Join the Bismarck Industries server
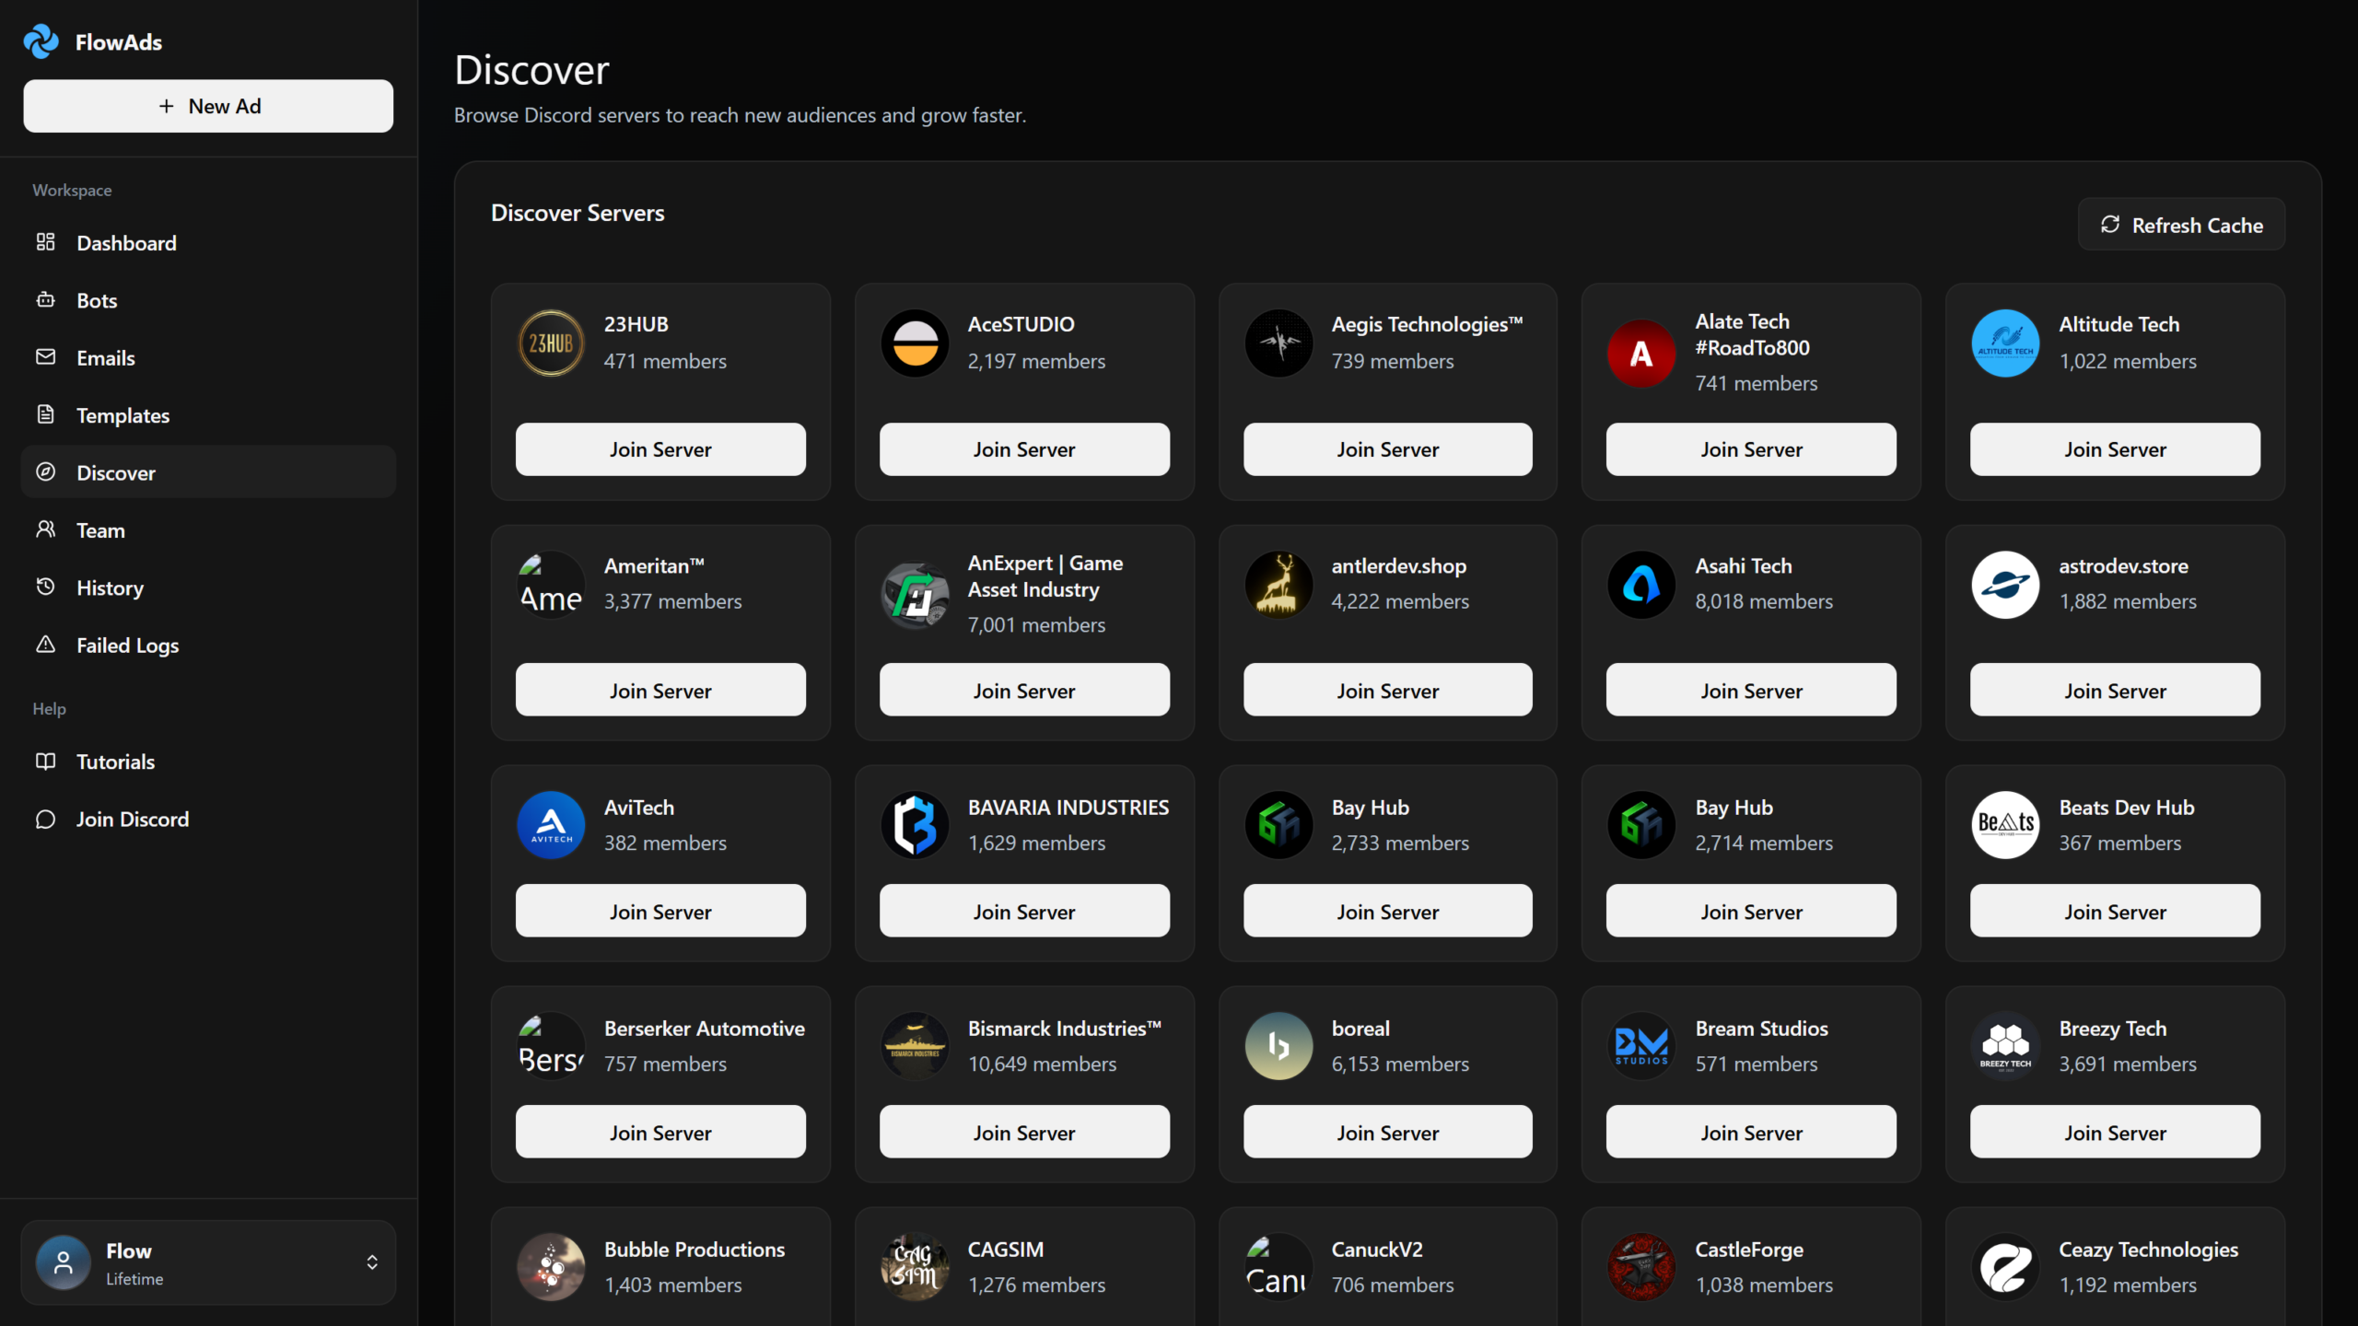Screen dimensions: 2358x1326 (x=1024, y=1132)
